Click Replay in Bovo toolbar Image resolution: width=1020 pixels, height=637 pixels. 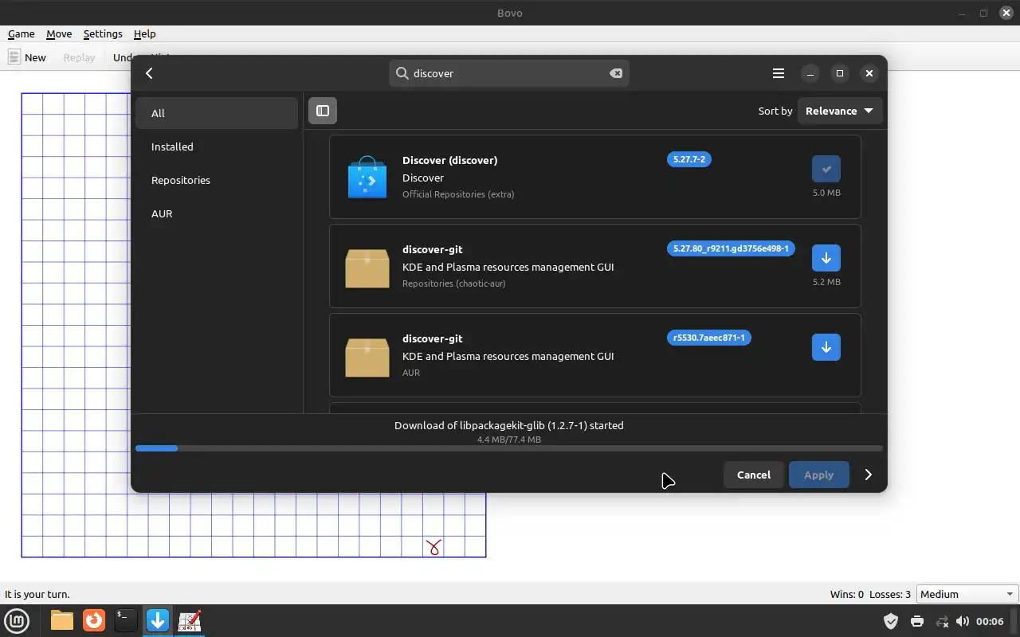coord(79,57)
